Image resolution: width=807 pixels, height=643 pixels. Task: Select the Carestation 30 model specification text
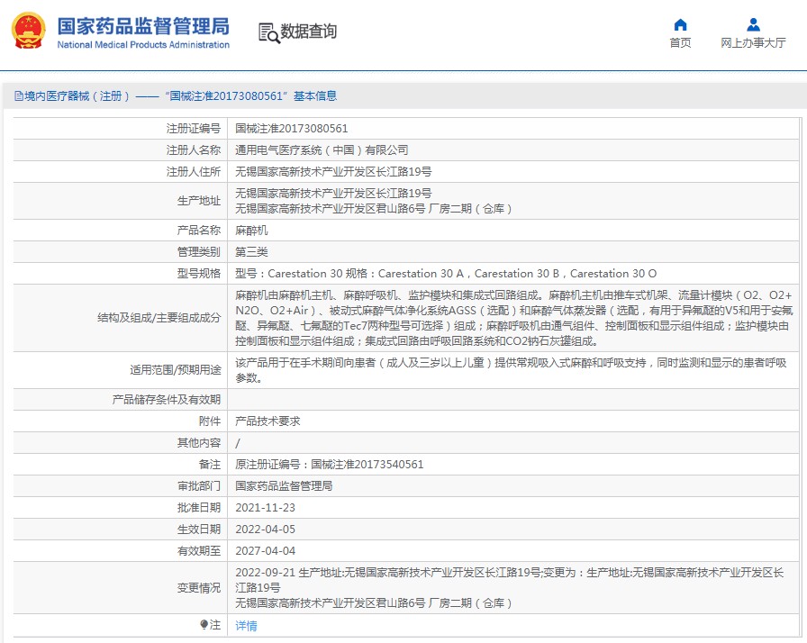click(x=446, y=273)
